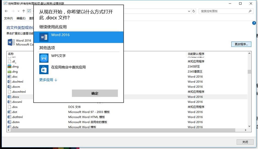Click the 关闭 button at the bottom
Screen dimensions: 258x149
pyautogui.click(x=245, y=142)
